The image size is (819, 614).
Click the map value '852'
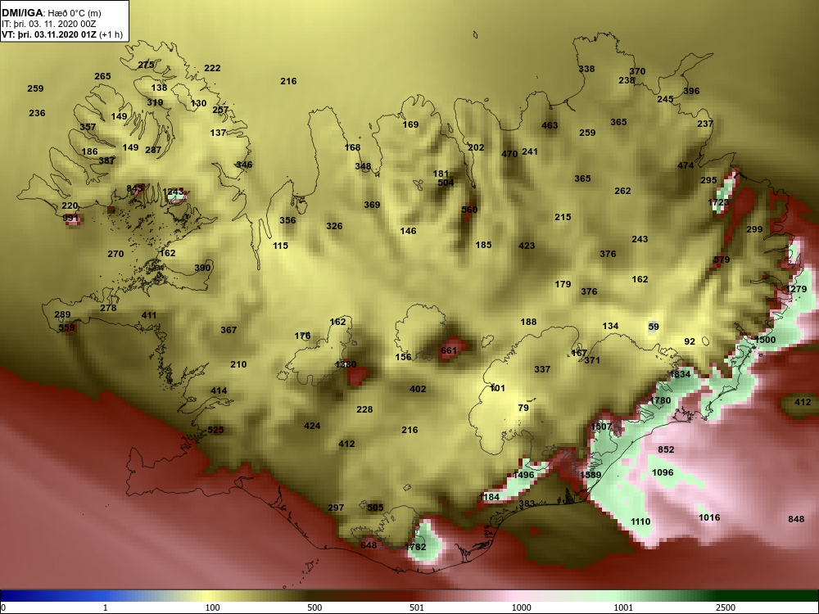[x=666, y=449]
